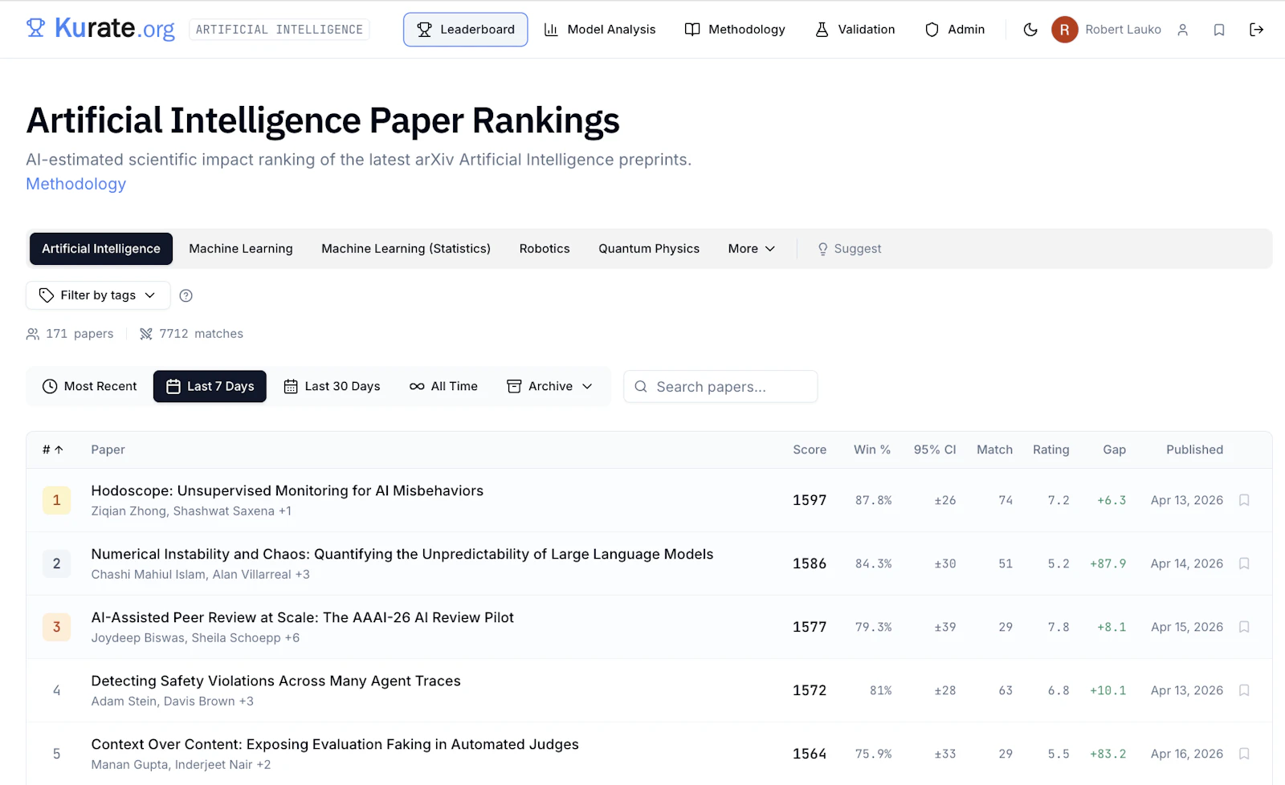
Task: Sort by Match column header
Action: [x=995, y=449]
